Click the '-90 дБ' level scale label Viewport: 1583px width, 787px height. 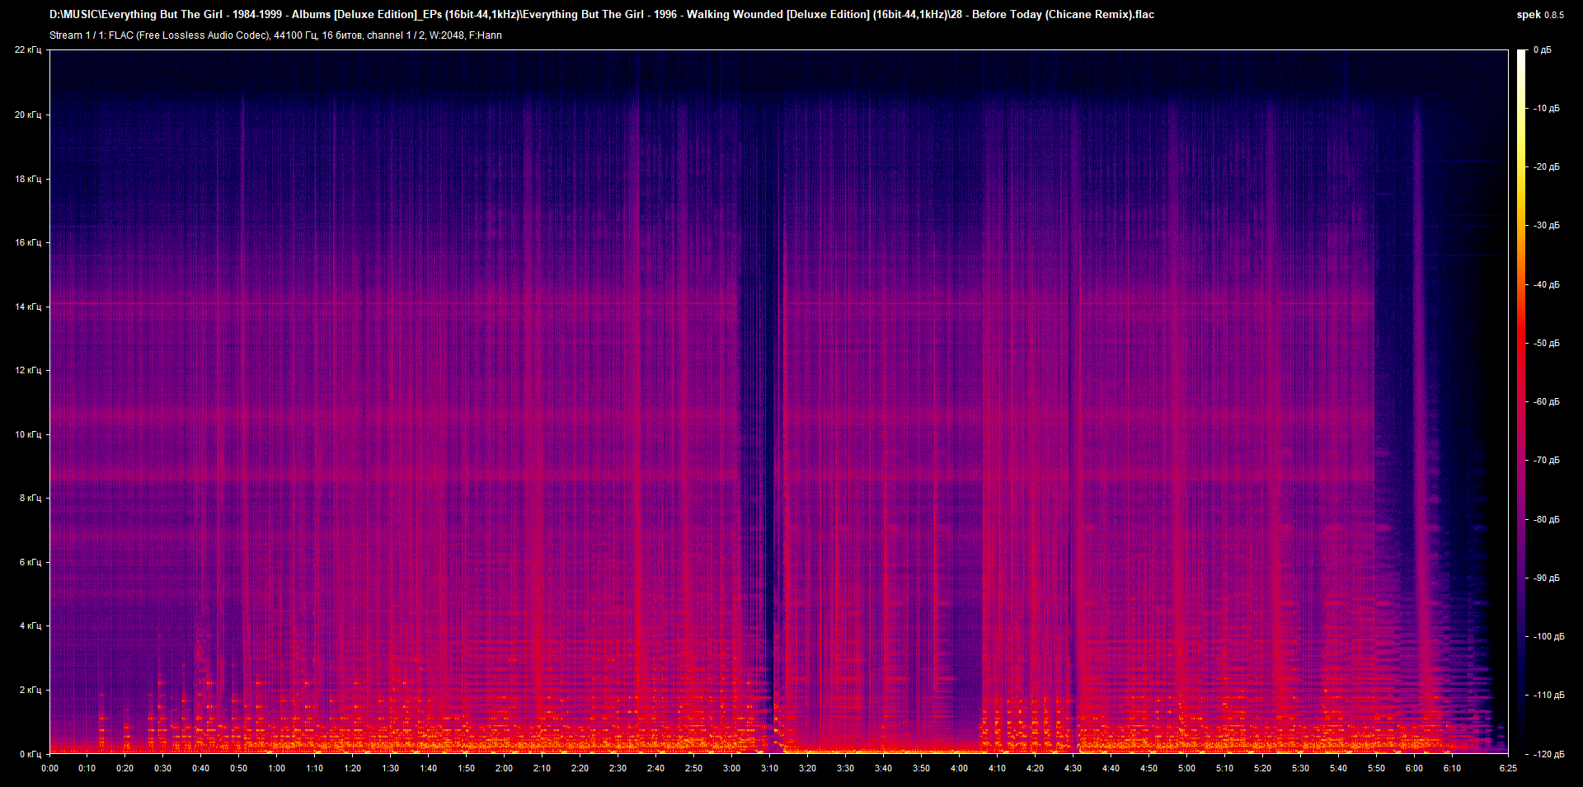coord(1547,578)
